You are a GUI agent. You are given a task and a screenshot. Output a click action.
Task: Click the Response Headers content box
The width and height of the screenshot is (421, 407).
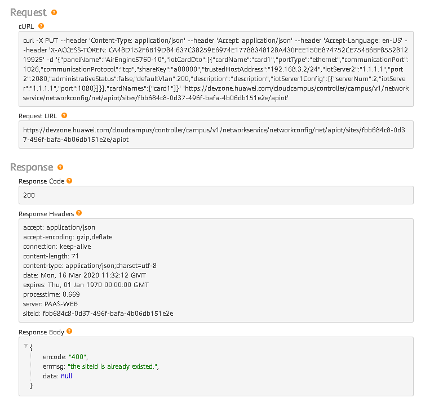point(216,270)
